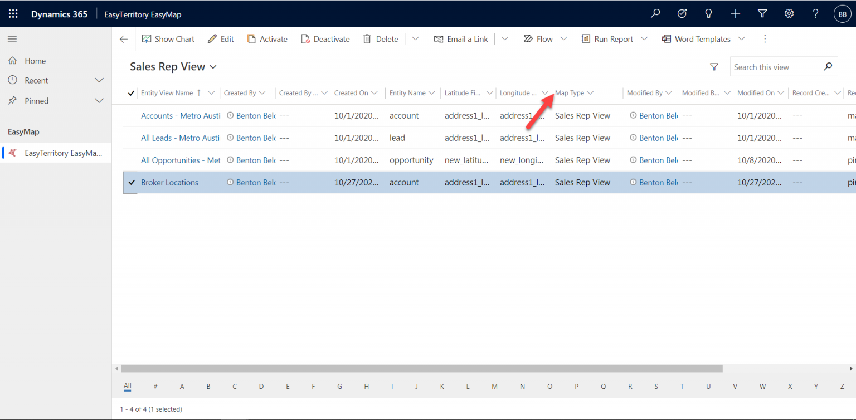Check the select-all rows checkbox

pos(130,92)
